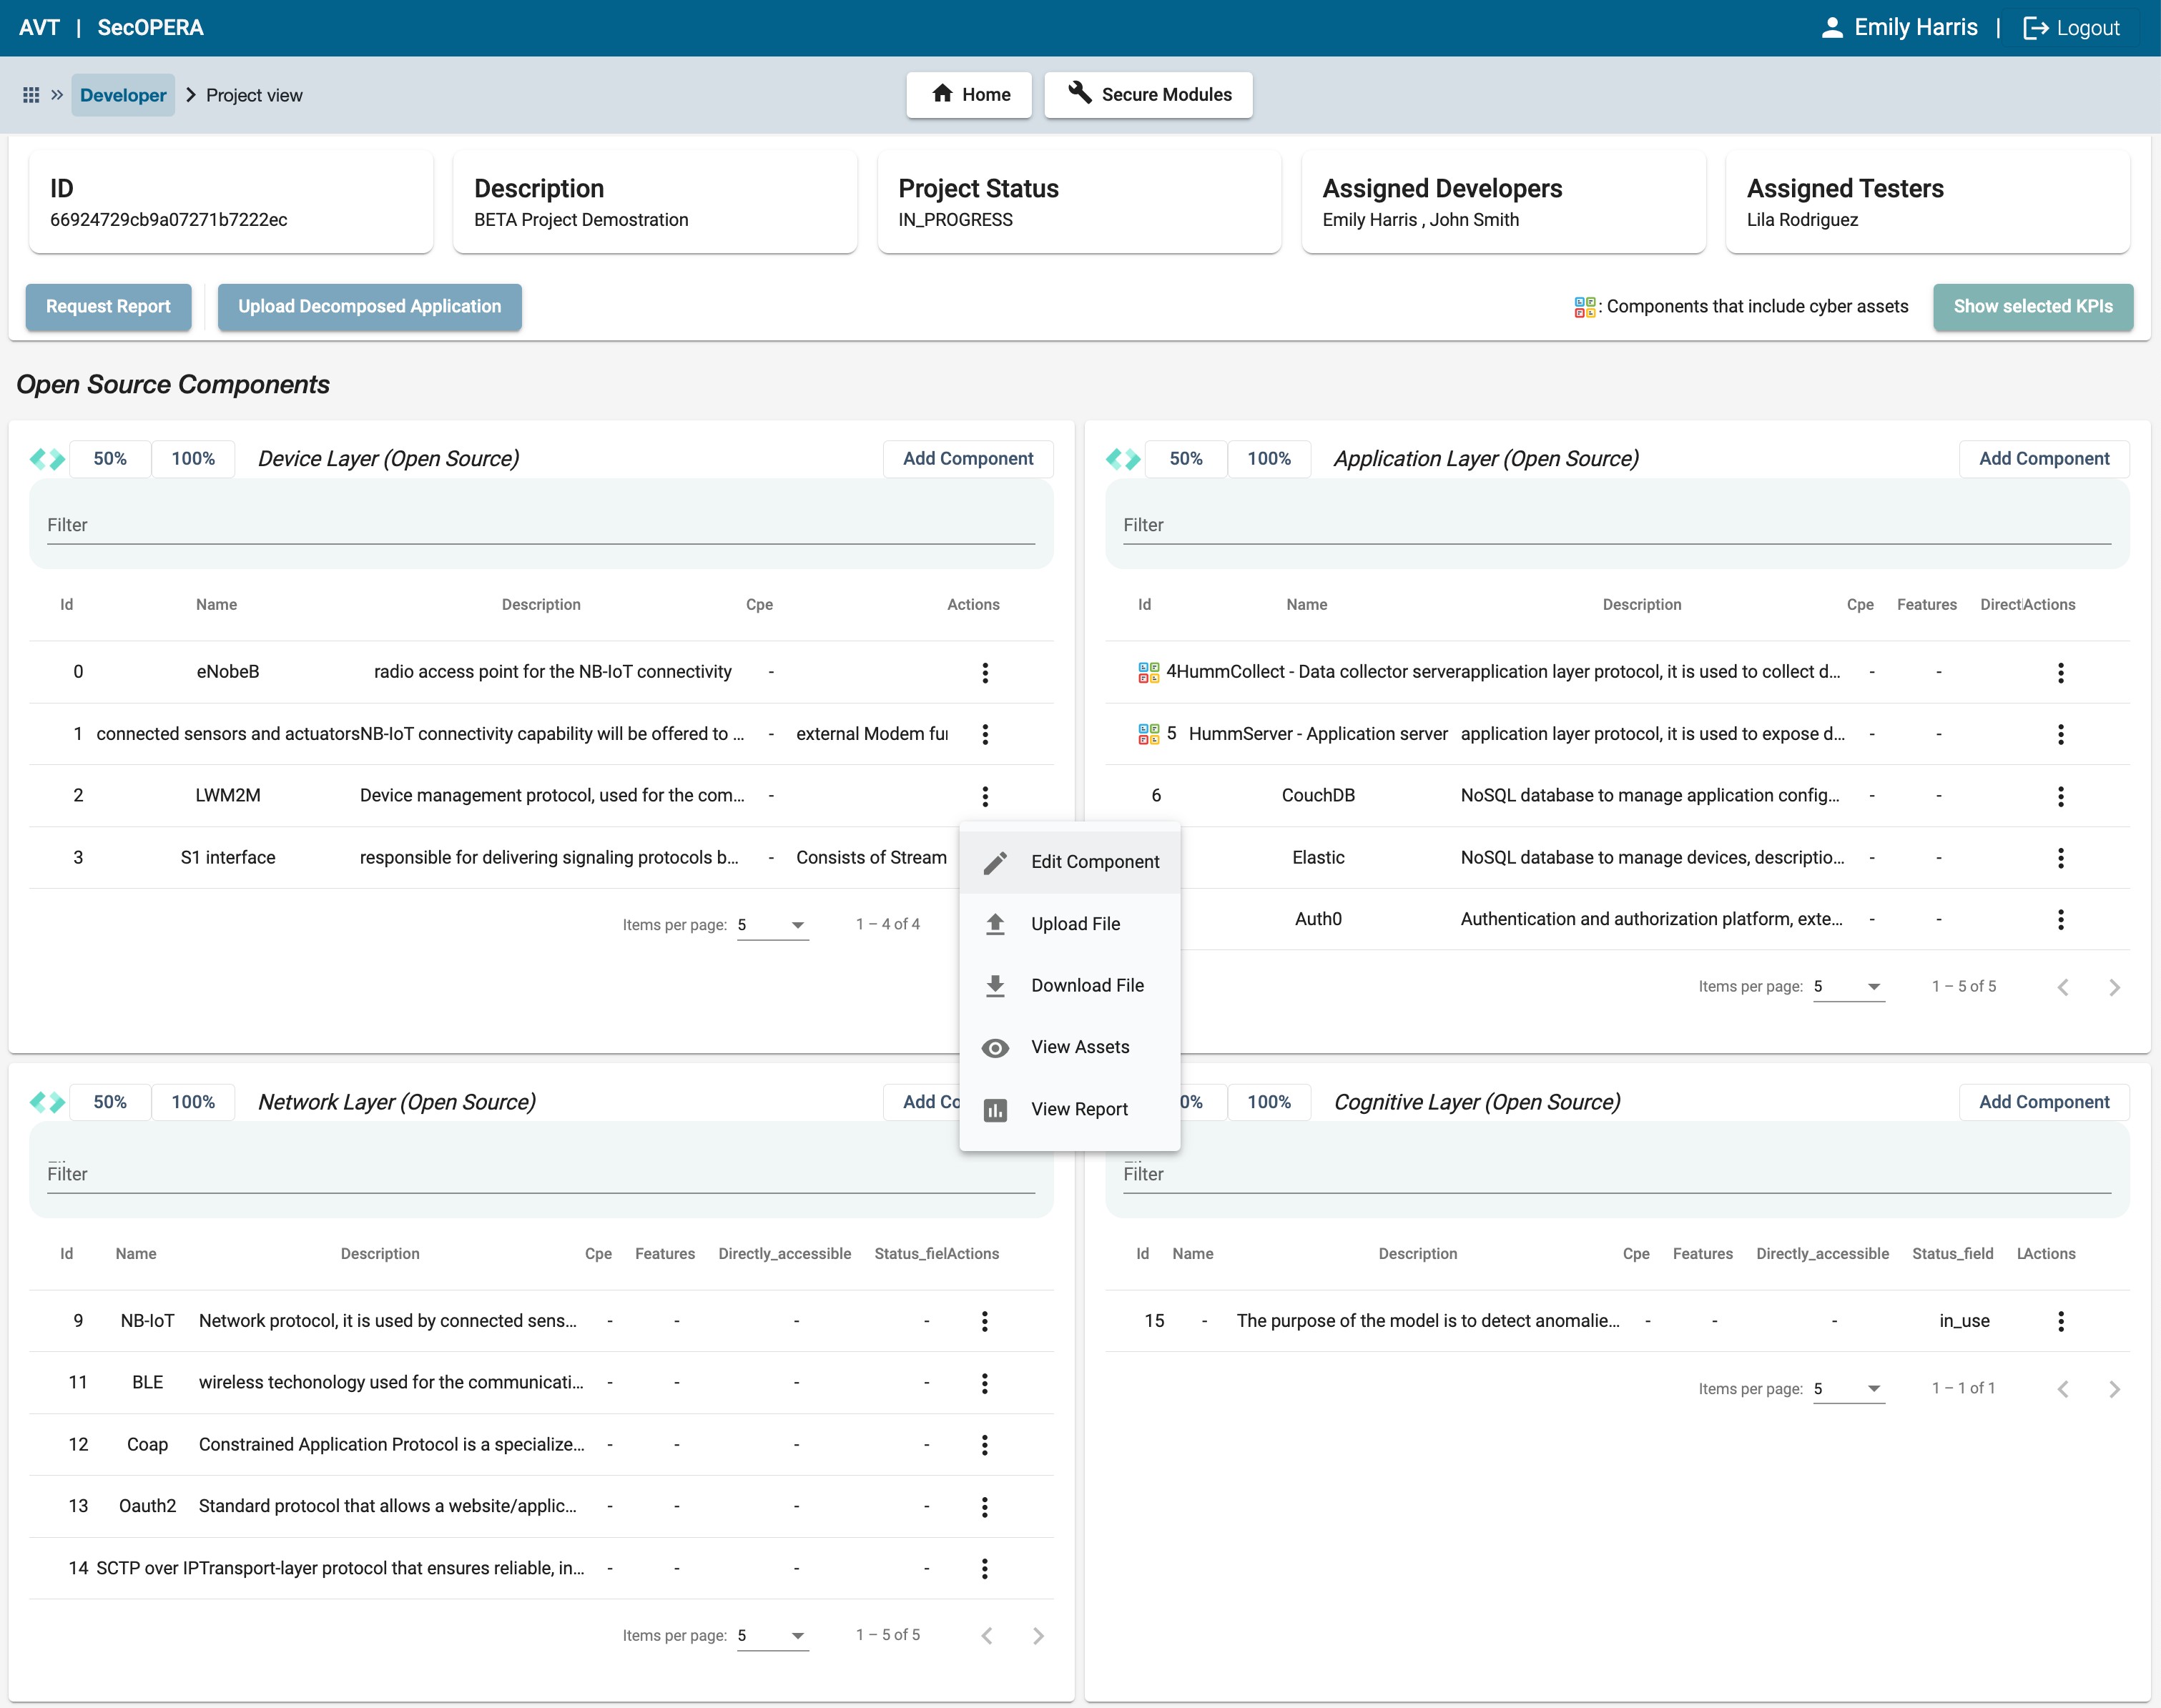This screenshot has height=1708, width=2161.
Task: Open actions menu for eNobeB row
Action: 985,673
